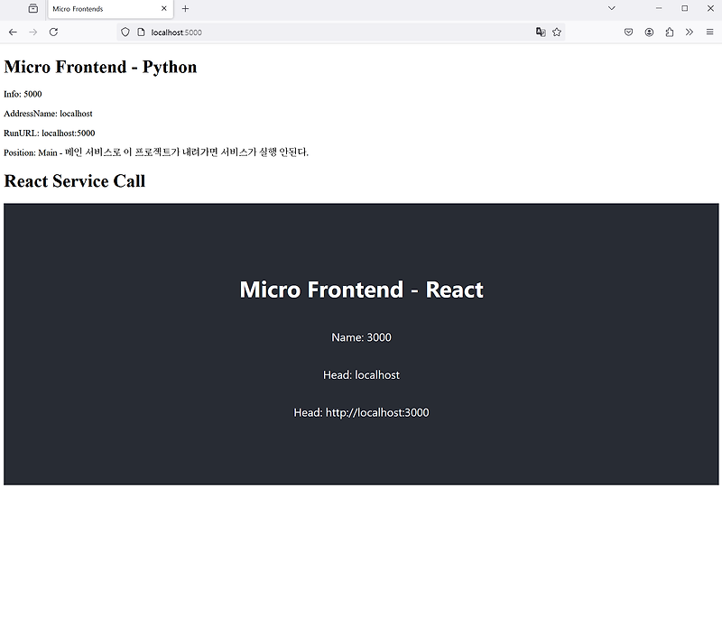Close the Micro Frontends tab
This screenshot has width=722, height=626.
click(164, 9)
